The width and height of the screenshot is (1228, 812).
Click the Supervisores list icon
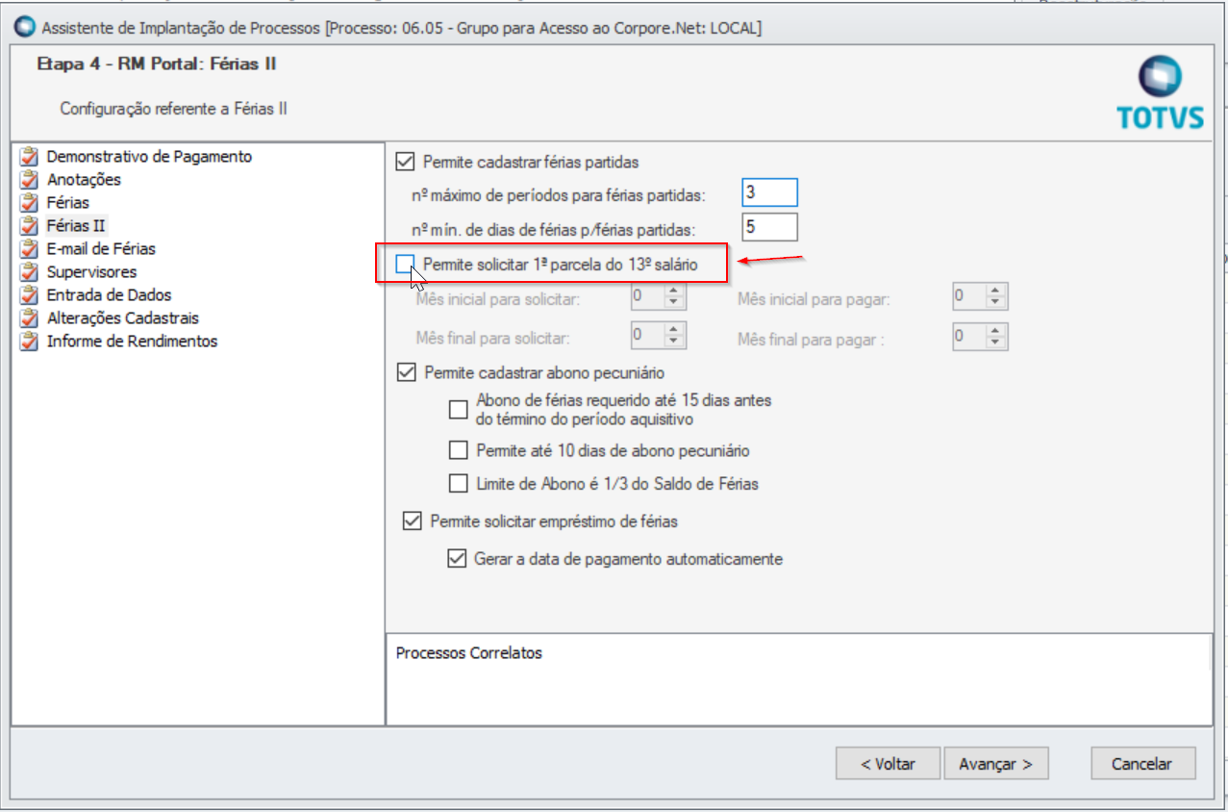coord(30,272)
